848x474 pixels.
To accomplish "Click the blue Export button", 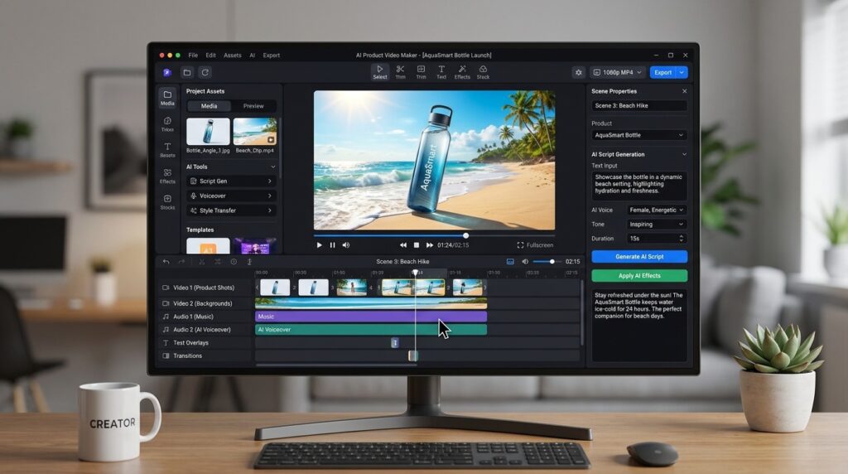I will 663,72.
